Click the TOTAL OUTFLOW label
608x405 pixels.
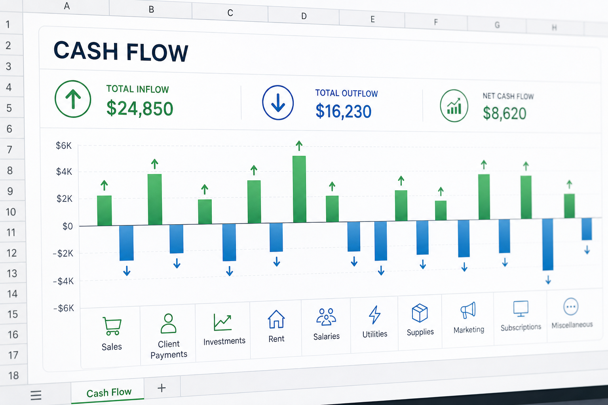346,93
